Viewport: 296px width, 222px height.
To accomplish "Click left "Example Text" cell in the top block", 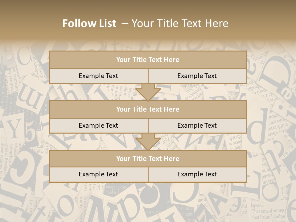I will tap(98, 76).
